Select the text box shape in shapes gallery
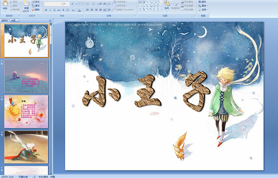Viewport: 278px width, 178px height. click(x=140, y=2)
